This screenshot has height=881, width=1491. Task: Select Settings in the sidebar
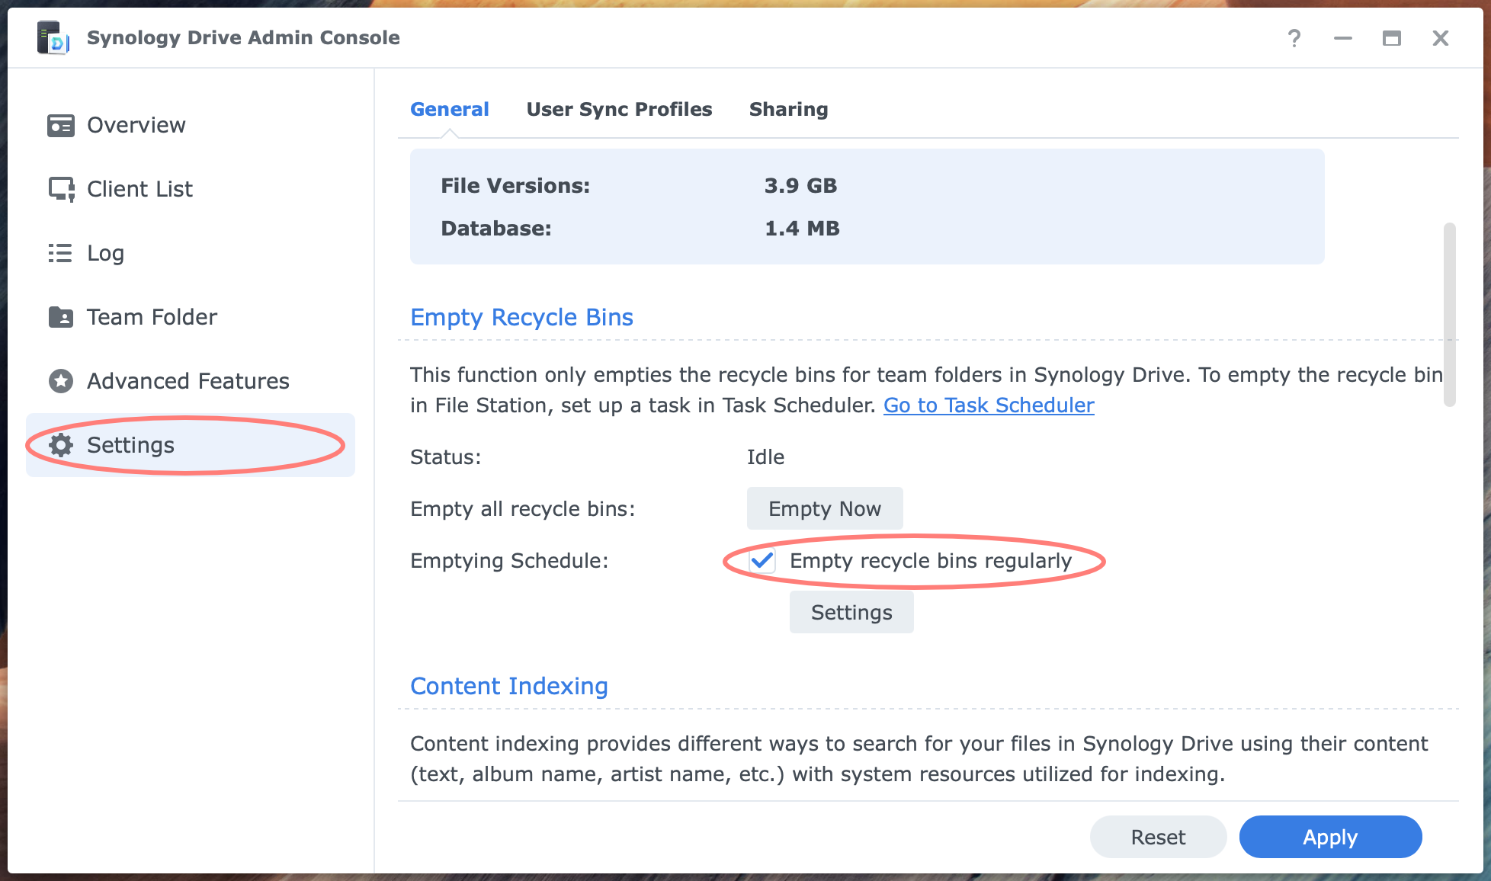(x=130, y=444)
